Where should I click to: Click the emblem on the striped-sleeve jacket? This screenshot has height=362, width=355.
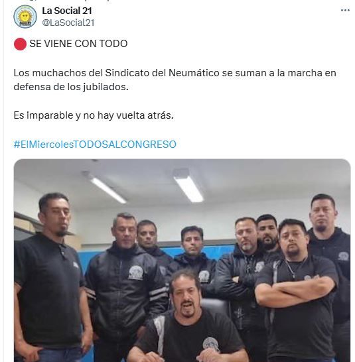coord(135,273)
